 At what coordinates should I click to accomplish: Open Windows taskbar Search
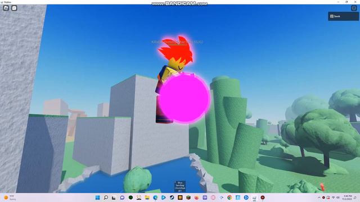point(106,198)
